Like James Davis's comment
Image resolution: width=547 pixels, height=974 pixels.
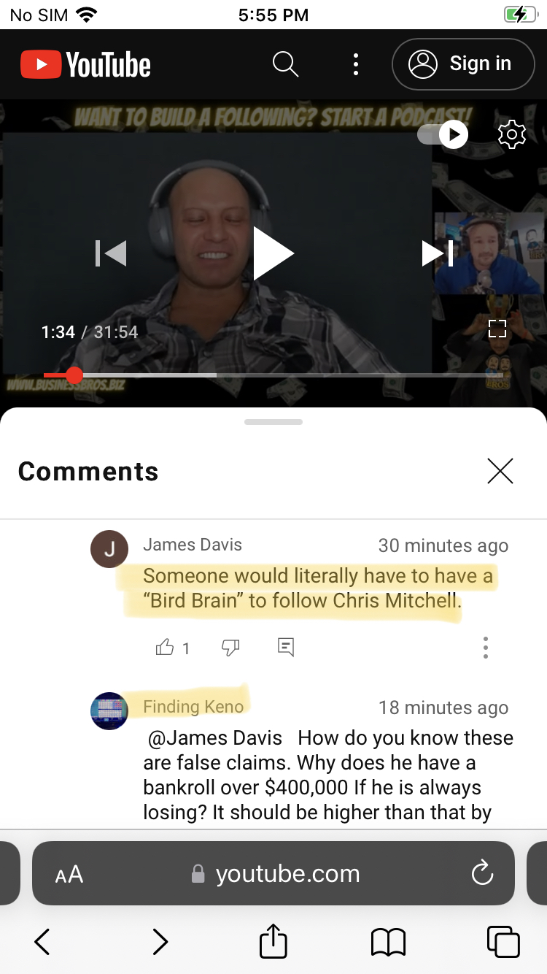click(165, 647)
